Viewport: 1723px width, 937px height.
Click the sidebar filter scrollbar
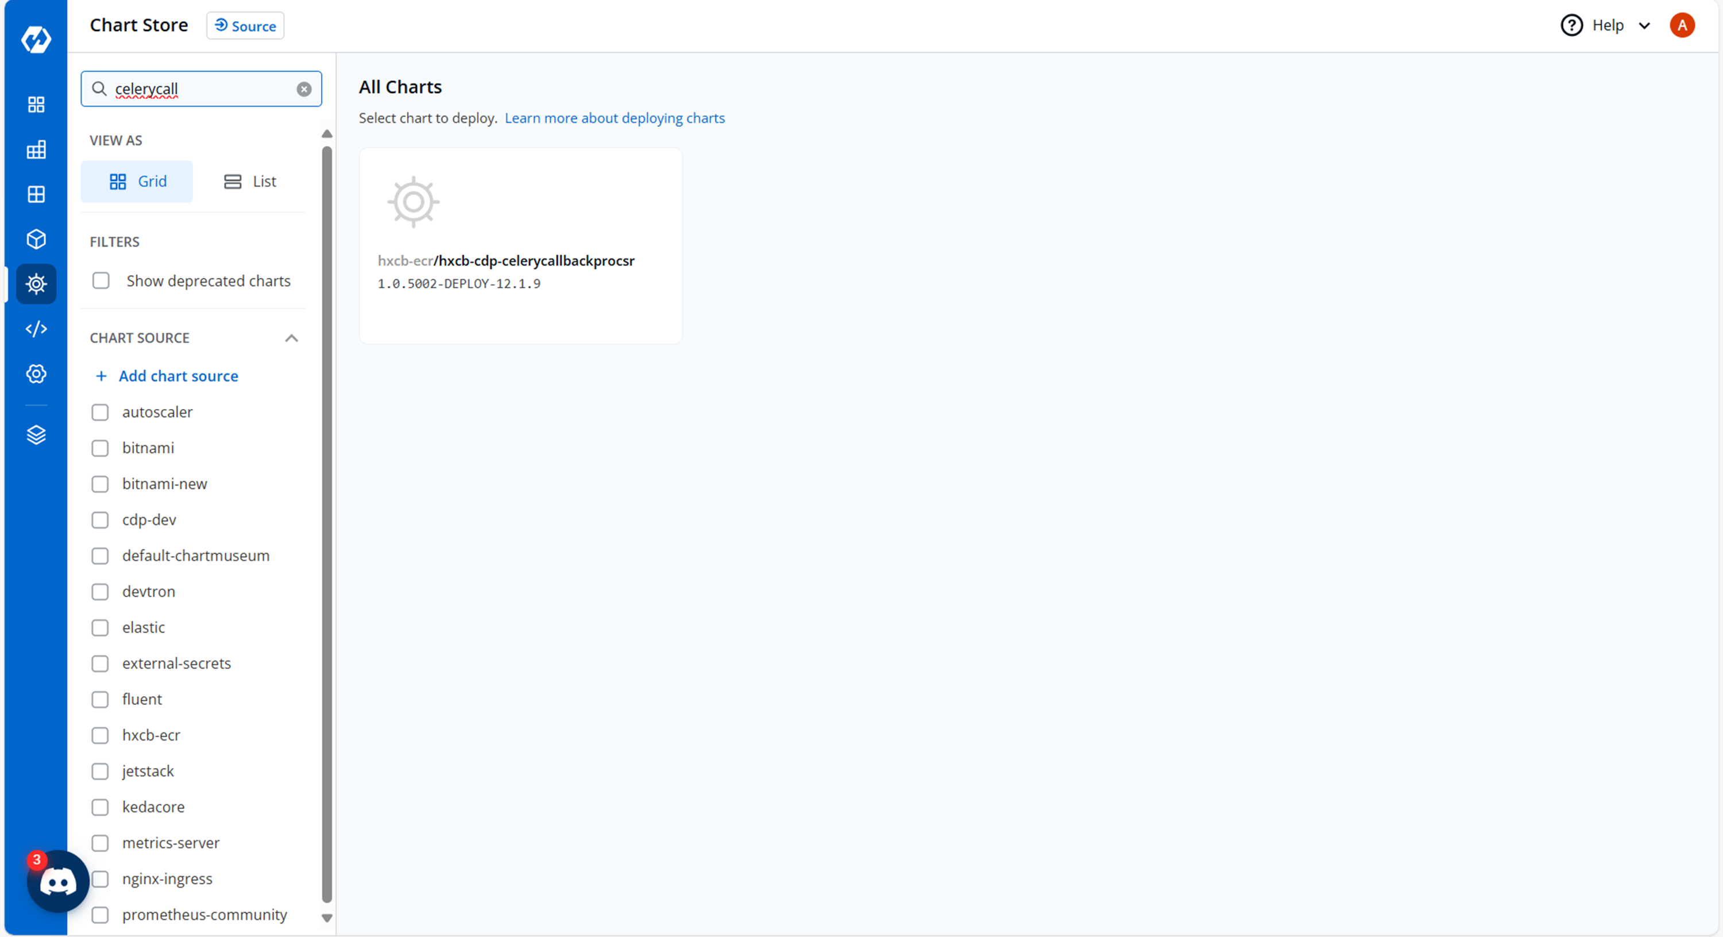(326, 522)
